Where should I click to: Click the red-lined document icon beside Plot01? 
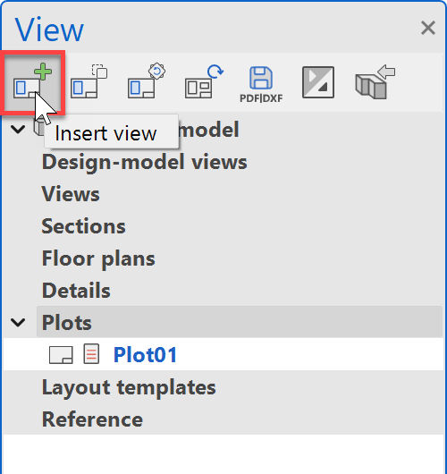(x=91, y=353)
